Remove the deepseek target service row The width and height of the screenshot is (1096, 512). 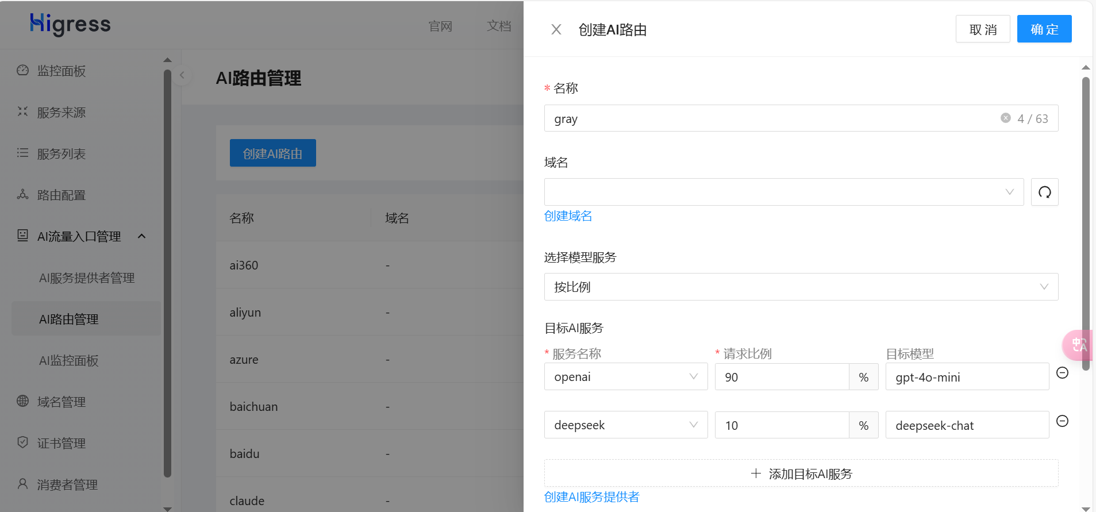1062,421
